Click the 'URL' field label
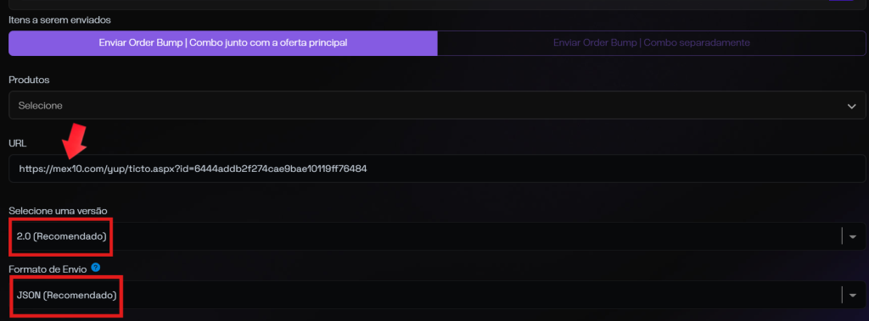Screen dimensions: 869x321 pyautogui.click(x=17, y=143)
